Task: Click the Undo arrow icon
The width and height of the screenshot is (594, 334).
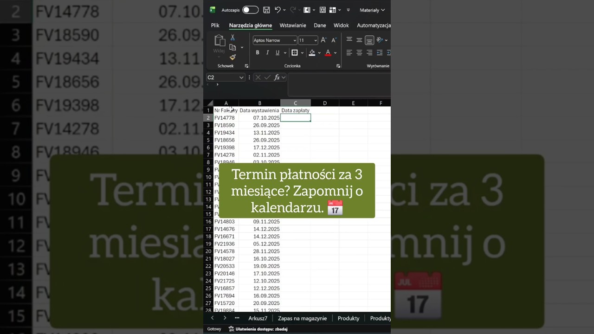Action: [278, 10]
